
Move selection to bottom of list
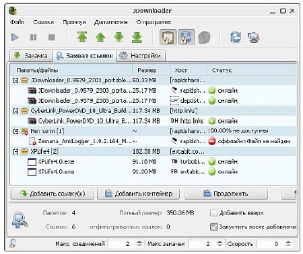tap(137, 37)
